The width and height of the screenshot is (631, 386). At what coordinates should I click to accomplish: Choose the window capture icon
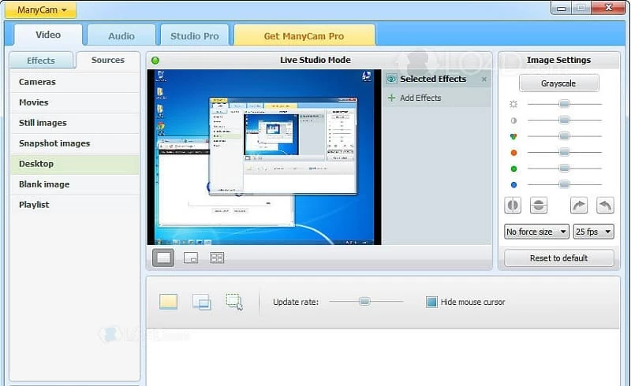[x=201, y=301]
